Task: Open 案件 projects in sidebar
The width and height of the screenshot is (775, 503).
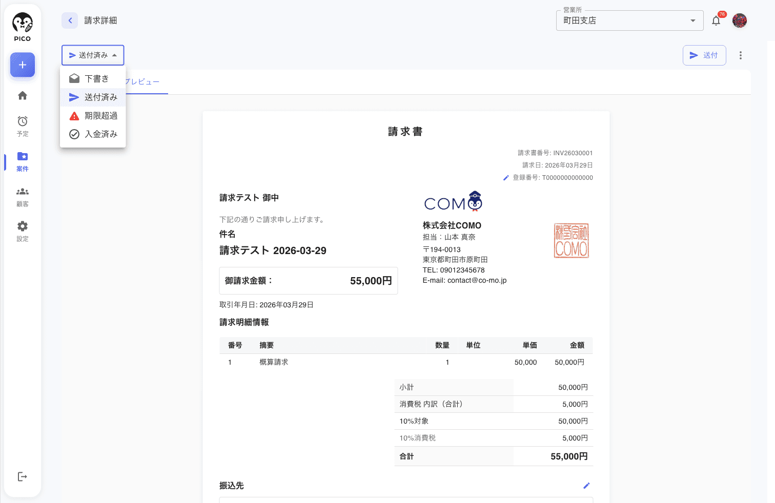Action: [23, 161]
